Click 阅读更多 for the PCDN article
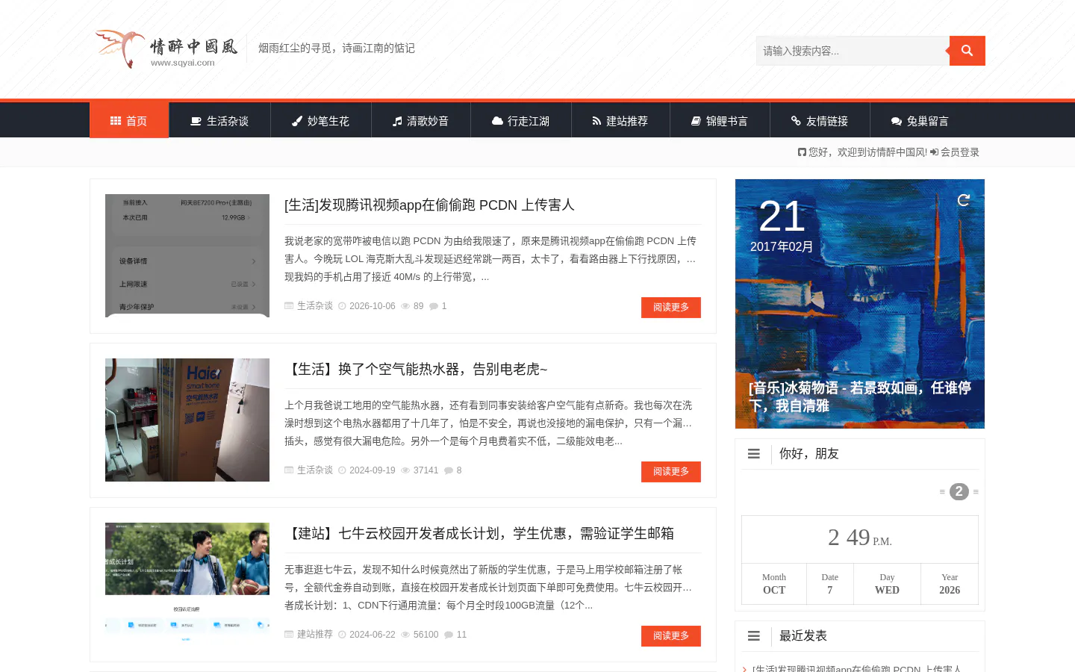 [x=671, y=308]
